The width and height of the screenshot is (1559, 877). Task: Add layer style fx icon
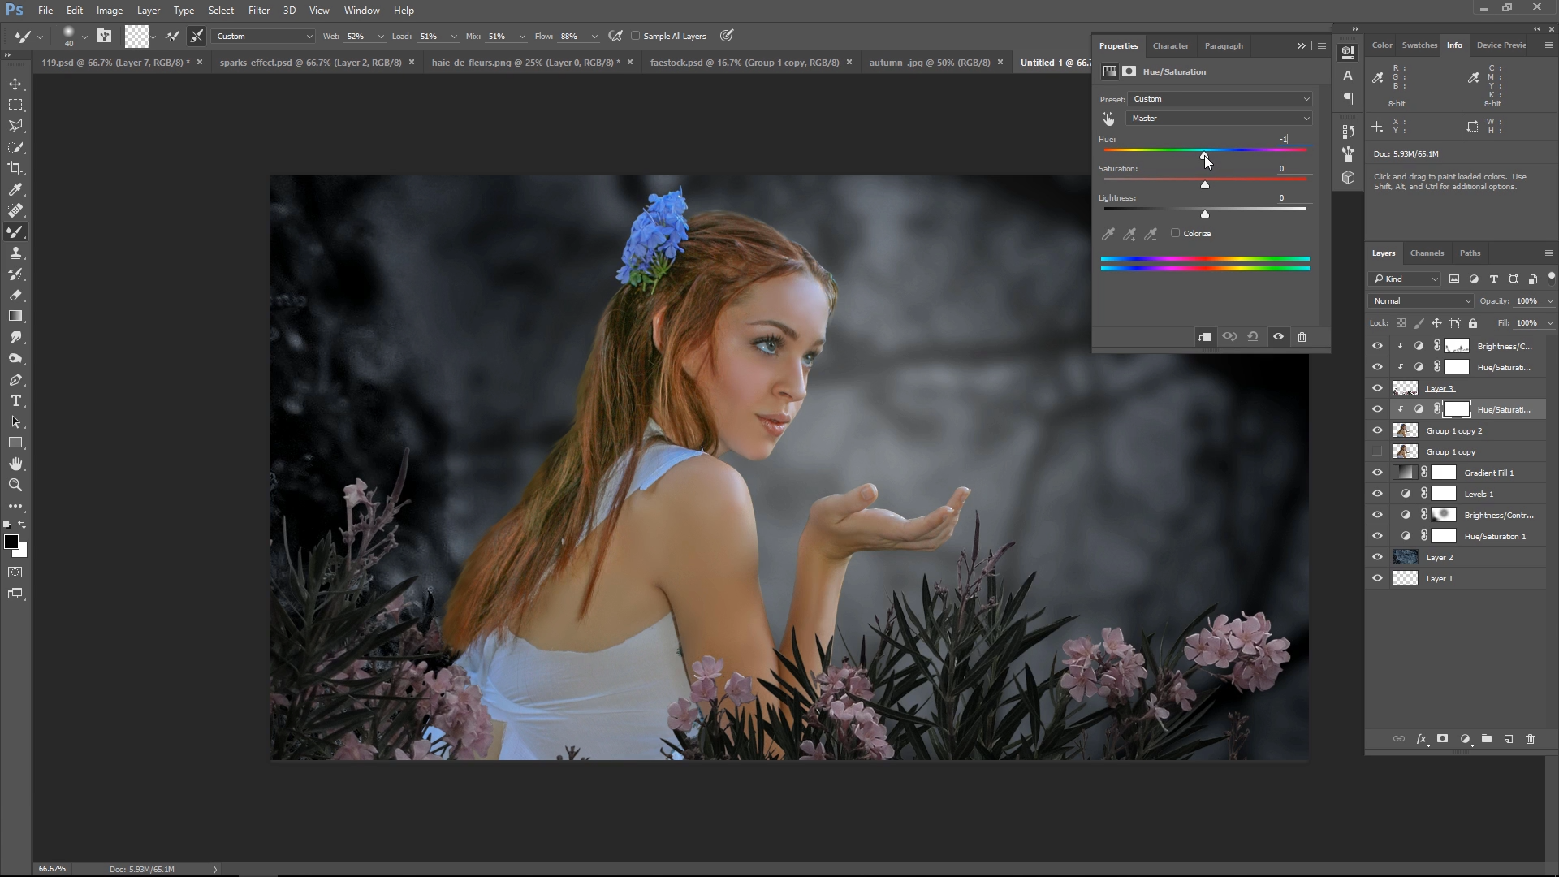tap(1421, 739)
